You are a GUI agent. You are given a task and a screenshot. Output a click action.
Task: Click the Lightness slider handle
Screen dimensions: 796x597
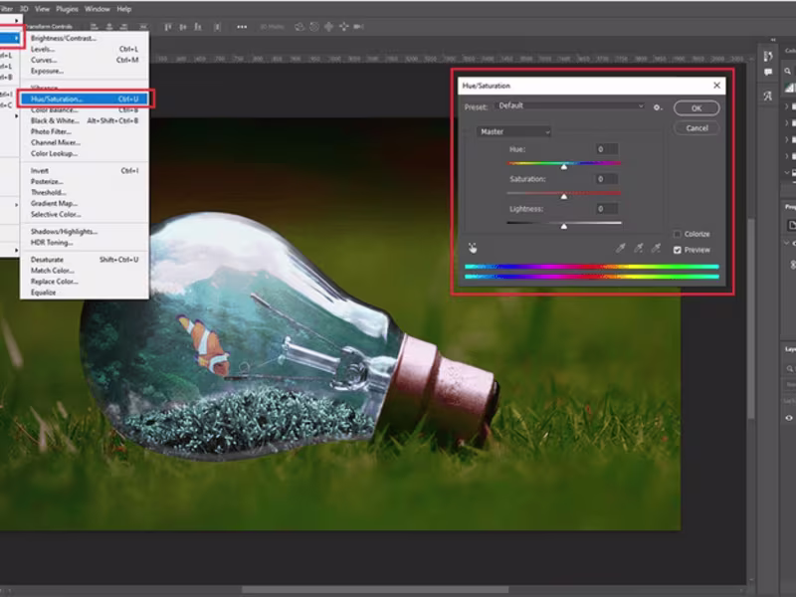point(563,227)
